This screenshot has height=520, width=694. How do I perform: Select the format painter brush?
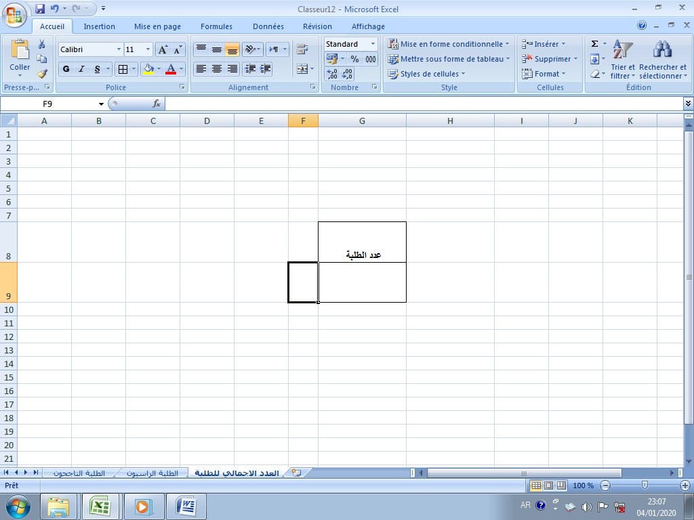click(42, 74)
